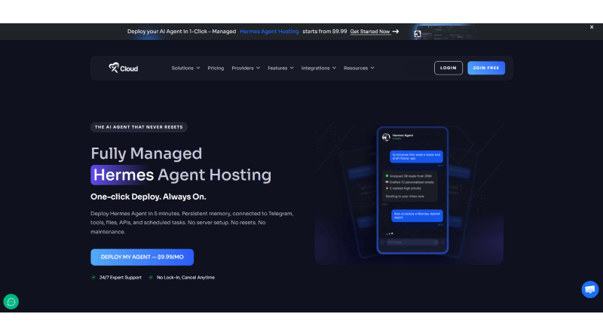Click the 'One-click Deploy. Always On.' subheading
603x335 pixels.
(x=148, y=196)
